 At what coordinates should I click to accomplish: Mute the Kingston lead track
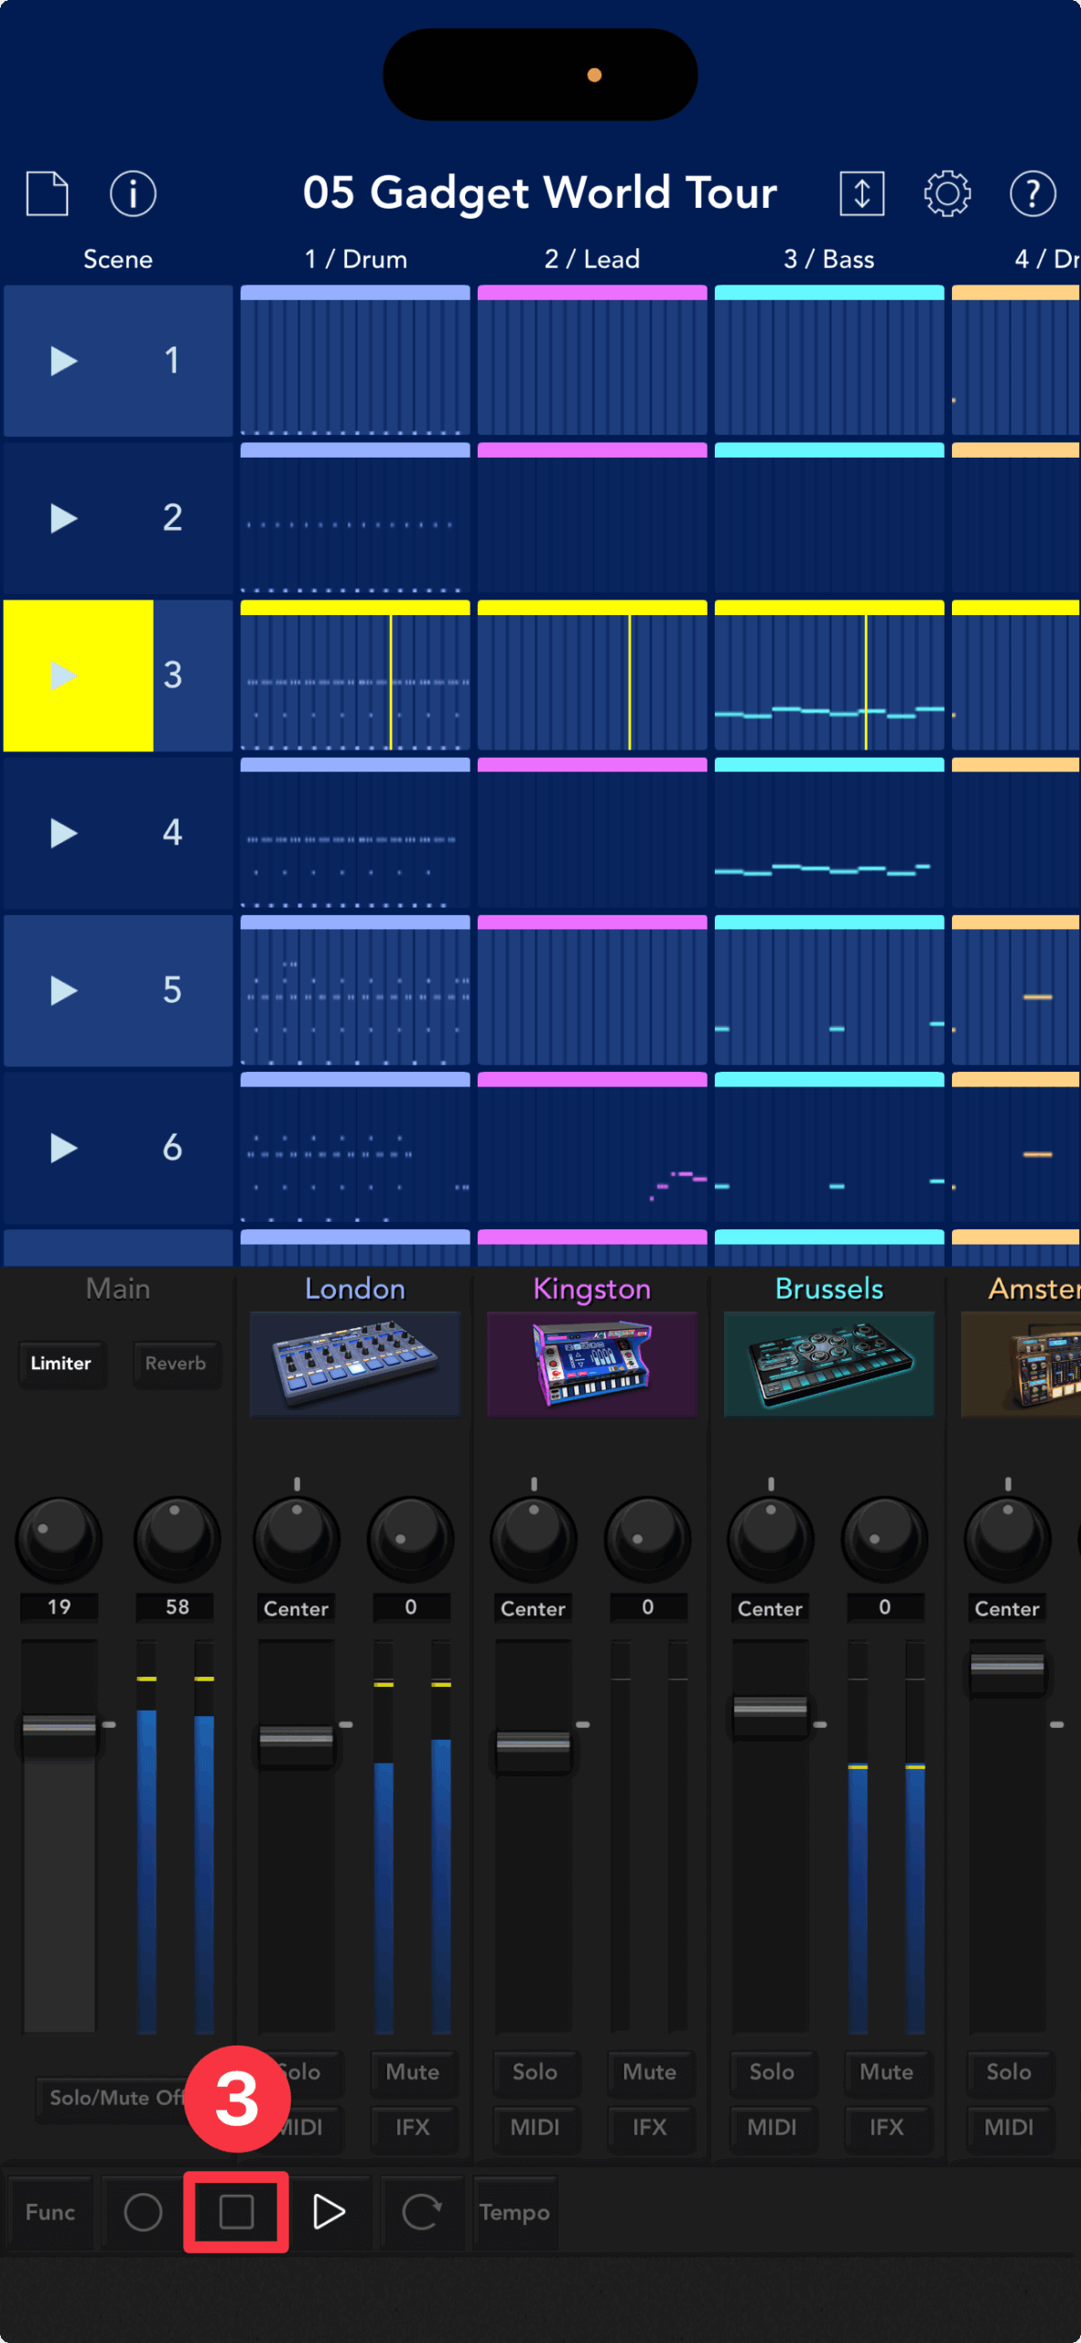coord(649,2071)
